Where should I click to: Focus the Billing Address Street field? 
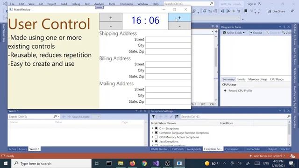pos(168,64)
